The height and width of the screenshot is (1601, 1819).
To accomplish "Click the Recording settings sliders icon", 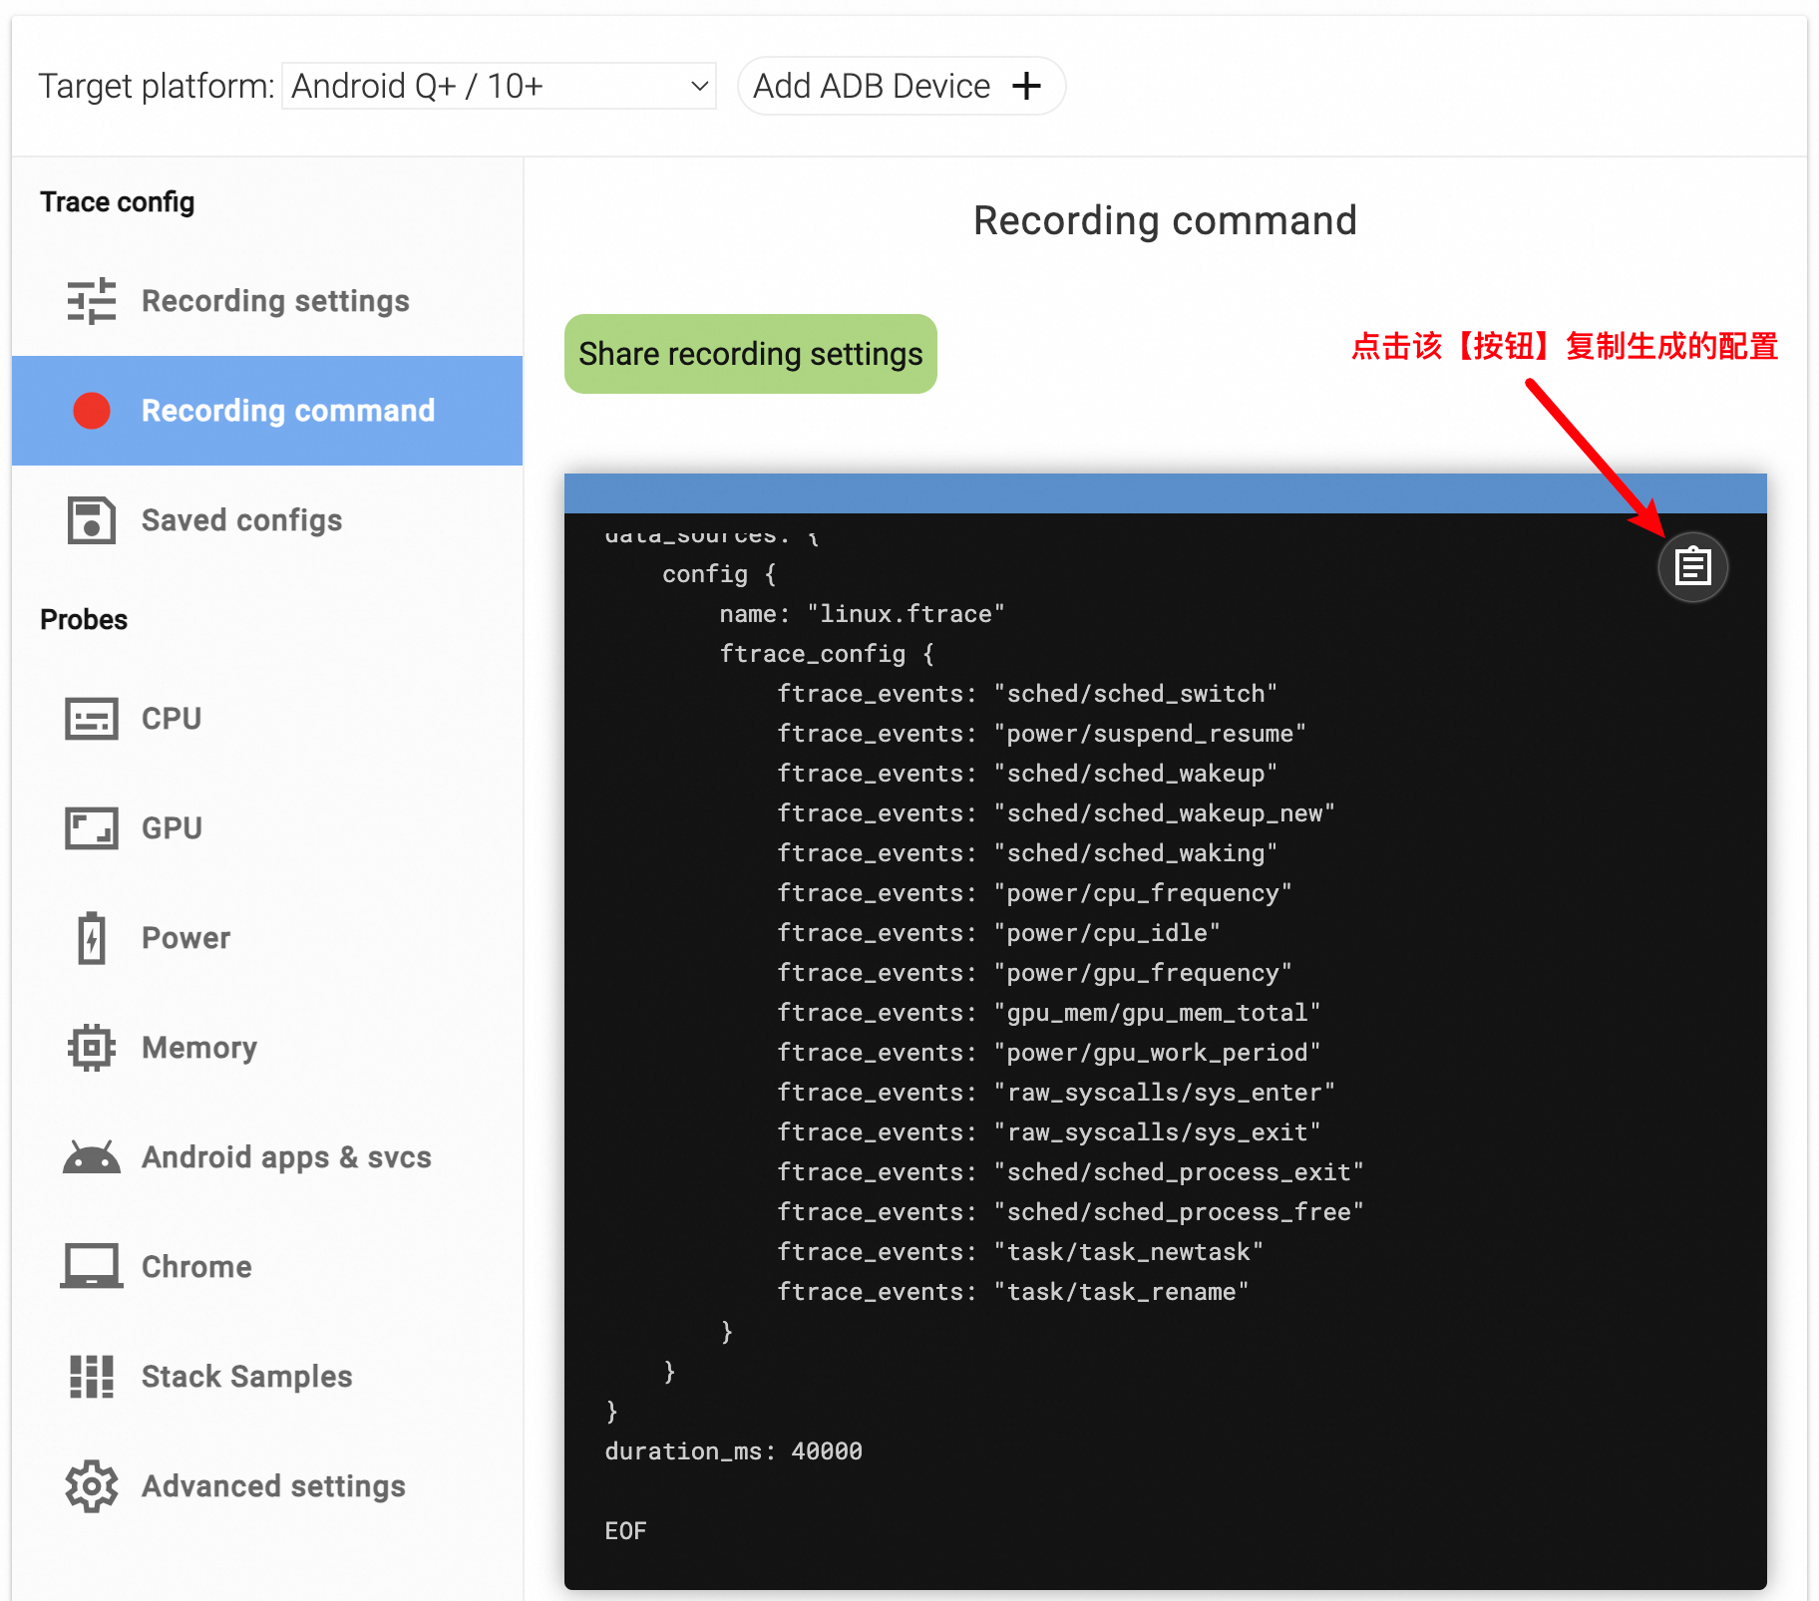I will click(92, 301).
